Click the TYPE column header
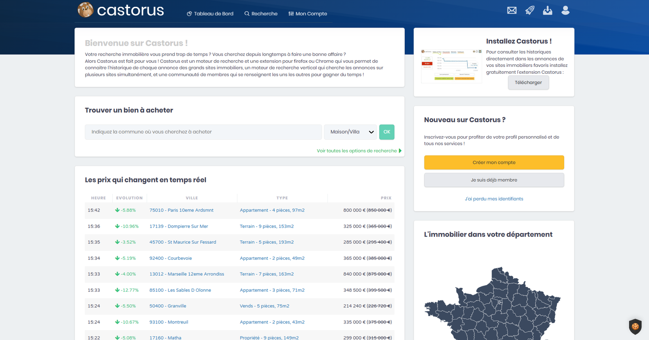Image resolution: width=649 pixels, height=340 pixels. coord(282,198)
